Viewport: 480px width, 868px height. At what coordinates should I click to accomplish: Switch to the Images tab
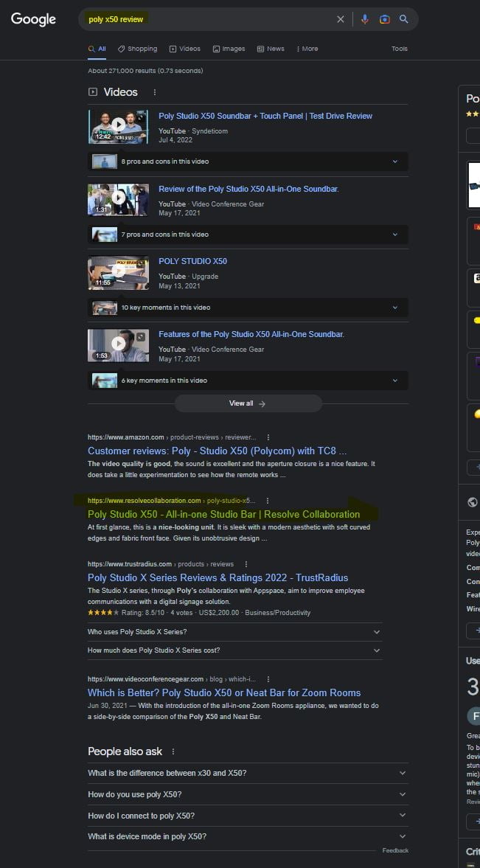(229, 49)
